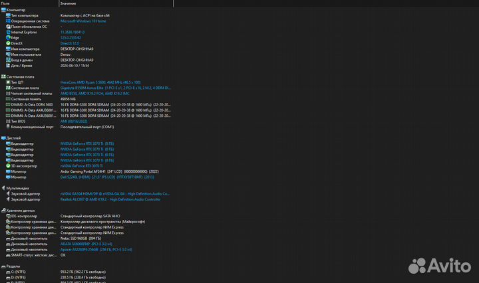The image size is (479, 283).
Task: Click the 3D-акселератор icon
Action: click(8, 165)
